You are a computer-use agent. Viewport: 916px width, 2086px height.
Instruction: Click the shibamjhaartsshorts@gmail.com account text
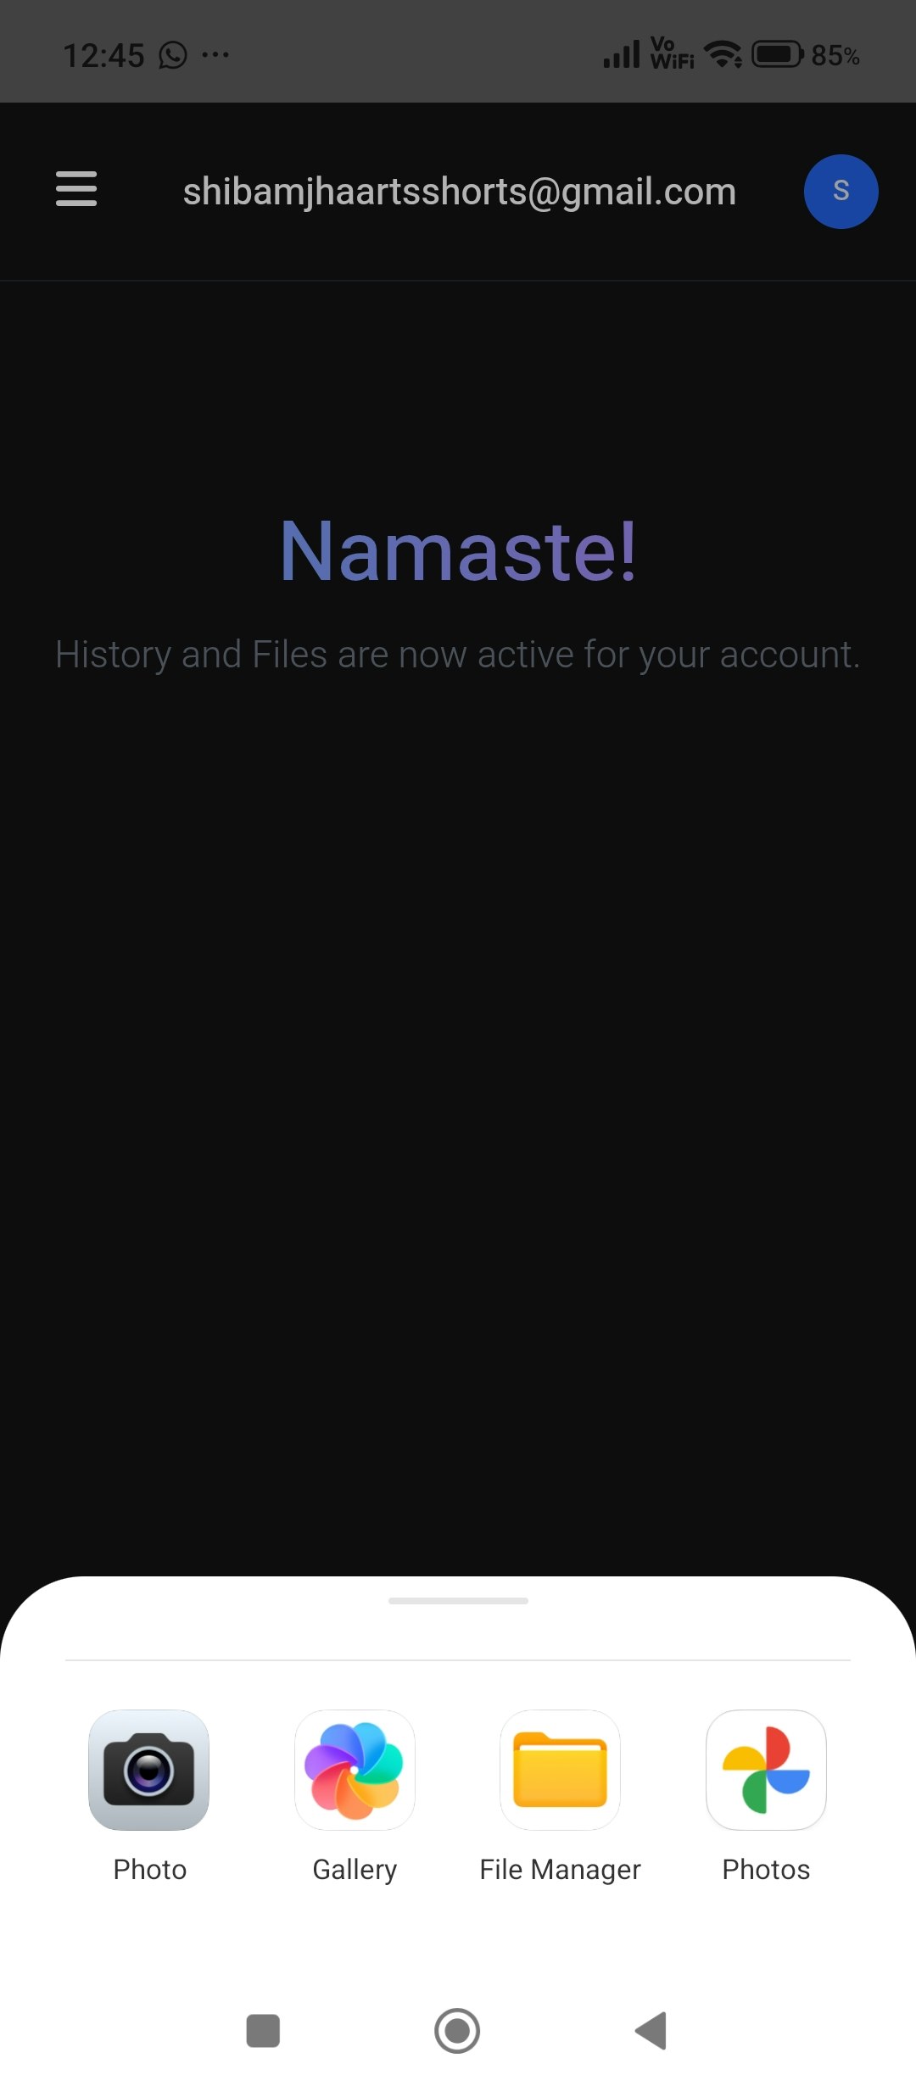(460, 192)
